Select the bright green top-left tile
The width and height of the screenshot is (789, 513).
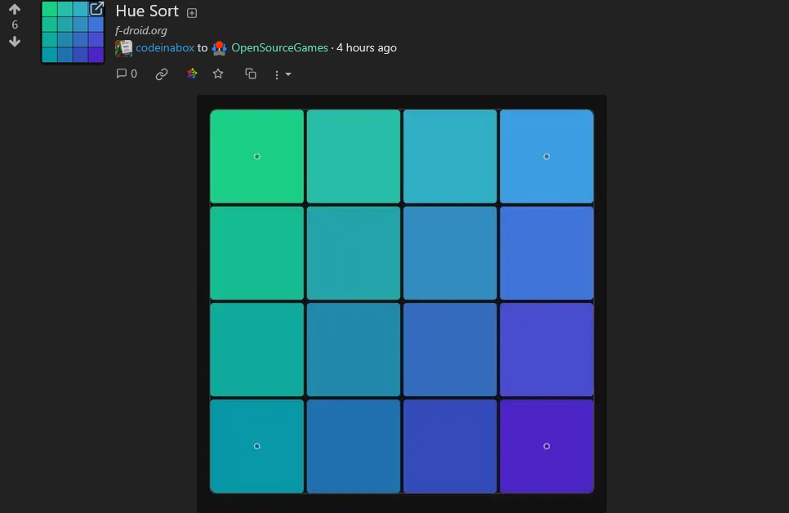[256, 157]
